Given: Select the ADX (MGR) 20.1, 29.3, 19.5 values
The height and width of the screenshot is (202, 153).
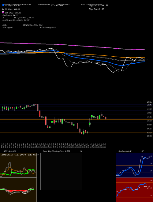Looking at the screenshot, I should (32, 25).
